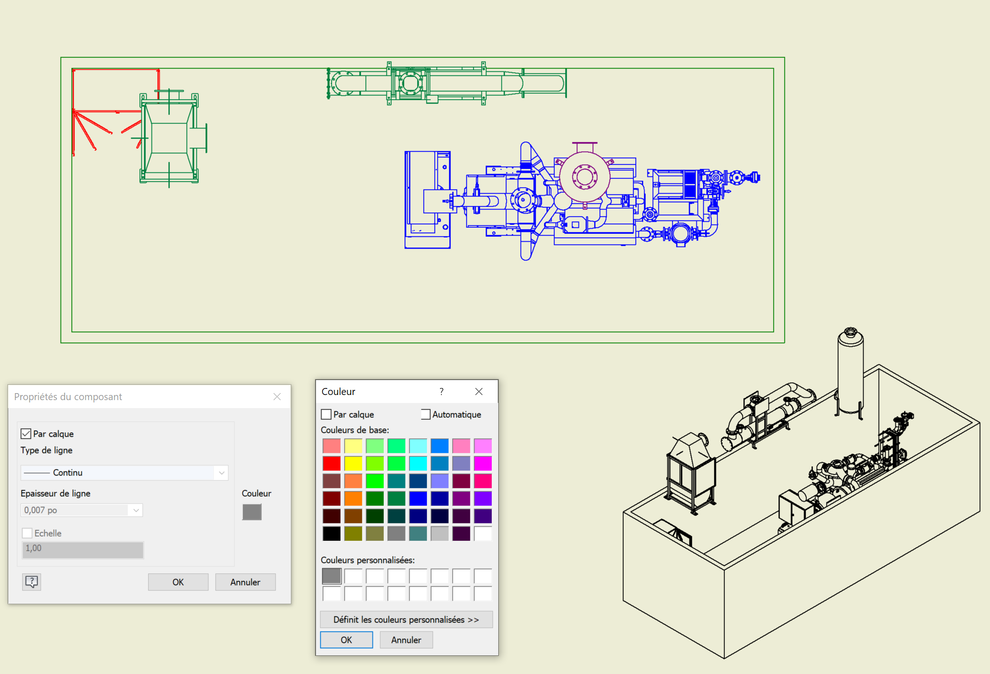The width and height of the screenshot is (990, 674).
Task: Click the help "?" in the Couleur dialog
Action: [x=441, y=391]
